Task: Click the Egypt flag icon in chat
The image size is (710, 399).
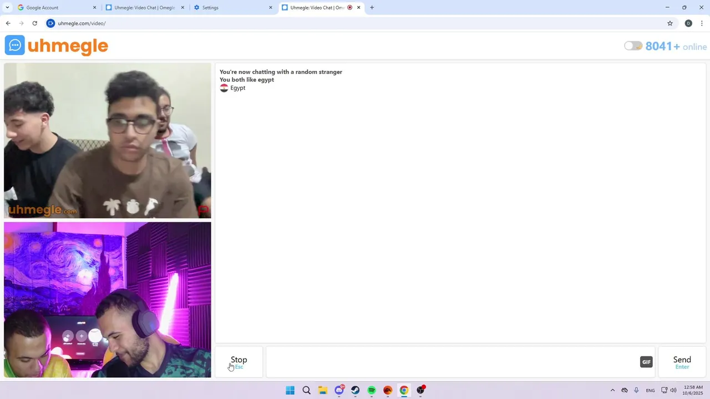Action: click(224, 88)
